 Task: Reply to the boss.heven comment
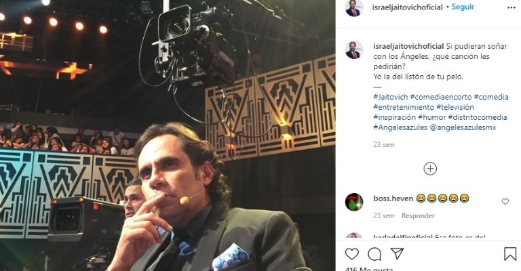click(x=418, y=216)
